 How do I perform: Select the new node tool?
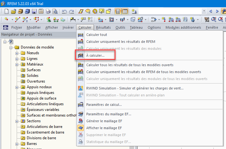point(7,19)
